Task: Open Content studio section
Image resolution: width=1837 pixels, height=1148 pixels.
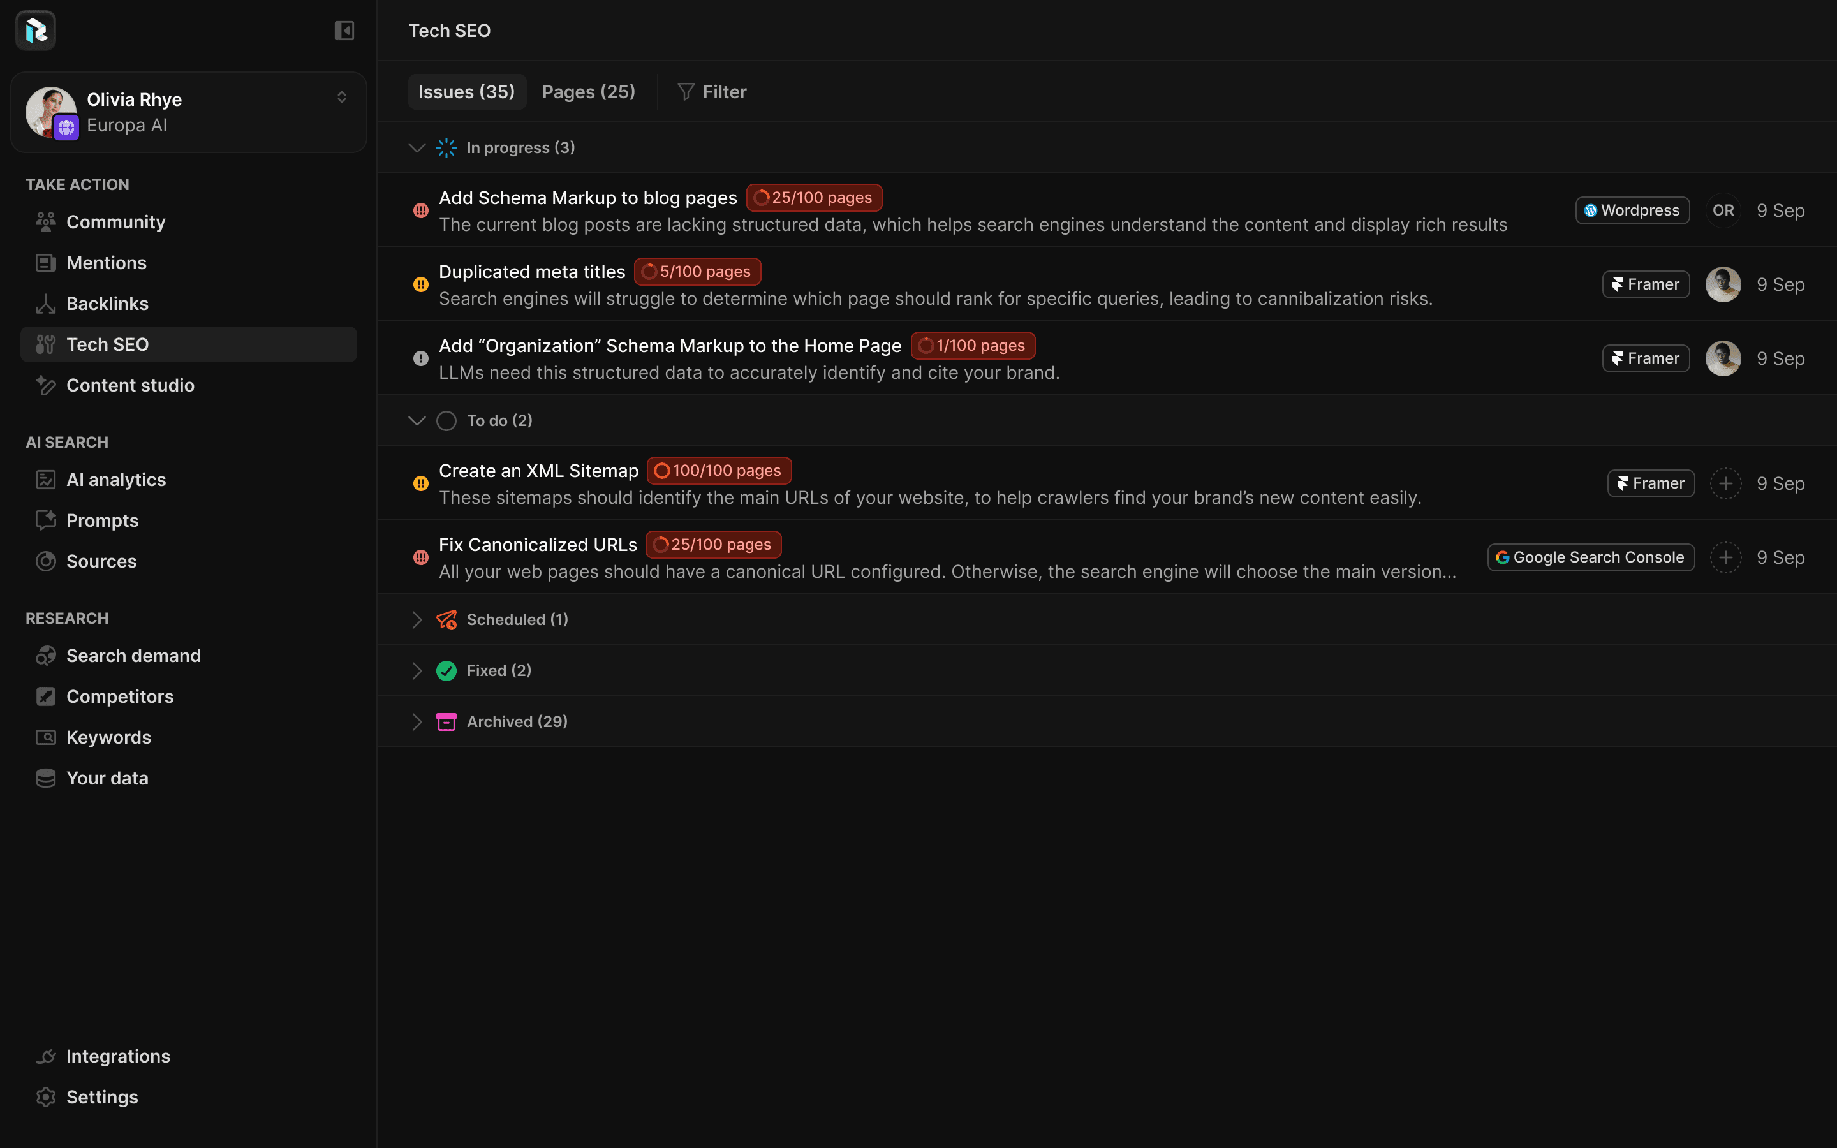Action: [130, 385]
